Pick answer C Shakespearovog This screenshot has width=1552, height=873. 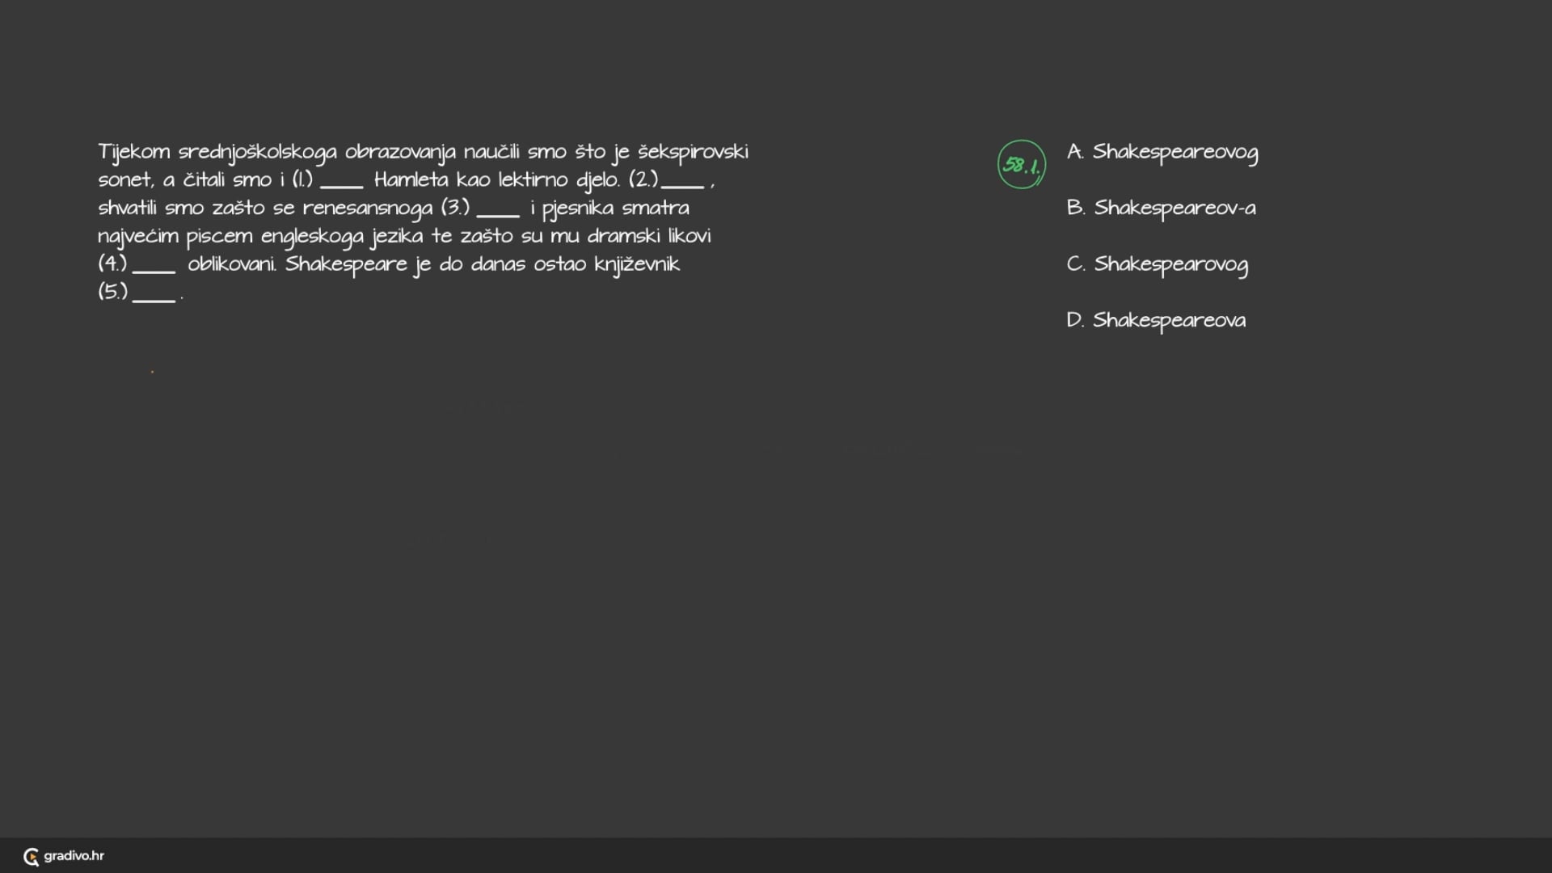pos(1158,265)
